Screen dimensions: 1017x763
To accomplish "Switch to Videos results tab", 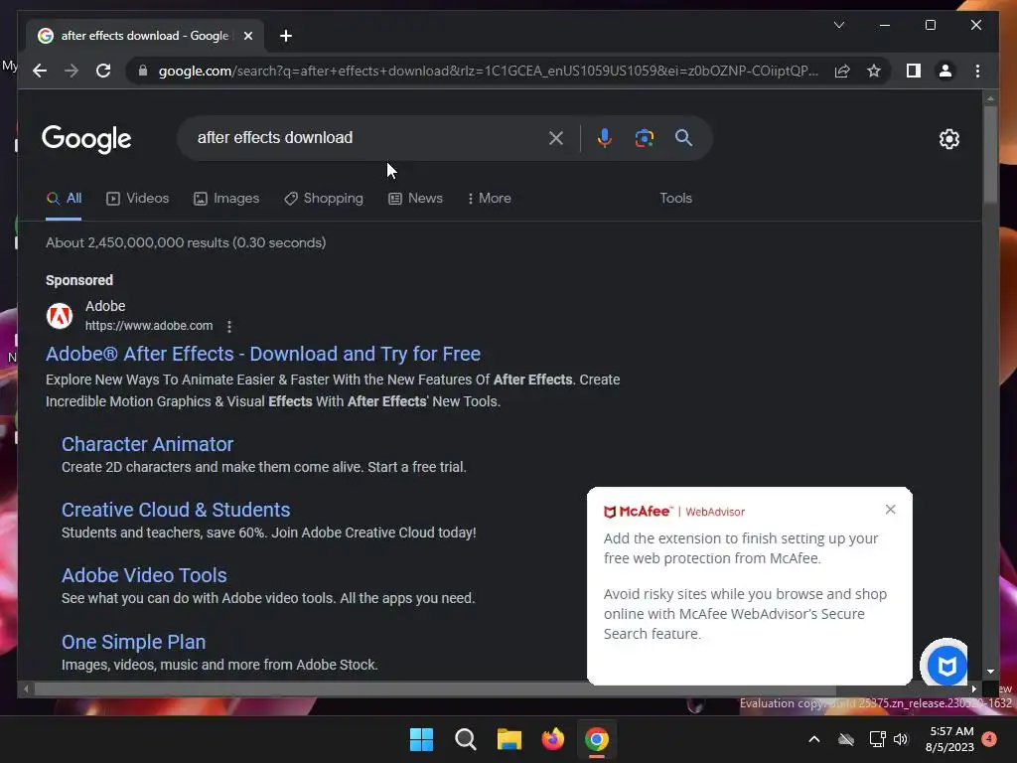I will tap(137, 199).
